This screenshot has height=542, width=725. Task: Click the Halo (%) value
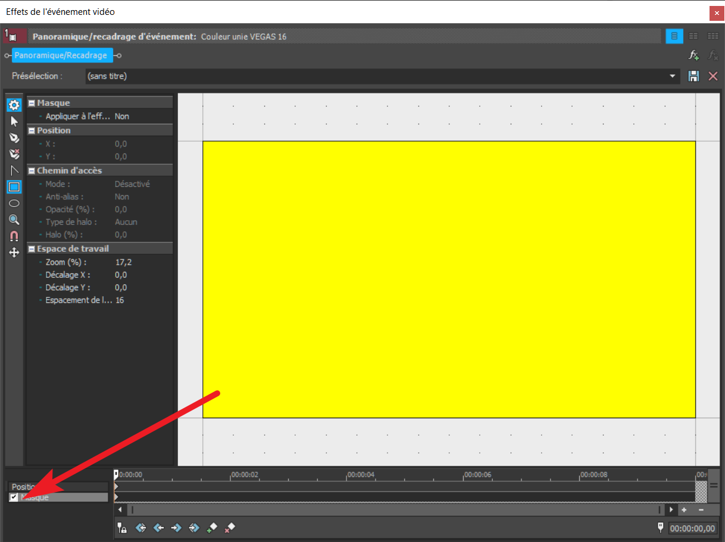[x=121, y=234]
